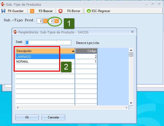Click the green ESC-Regresar back arrow icon
This screenshot has height=126, width=164.
[89, 11]
